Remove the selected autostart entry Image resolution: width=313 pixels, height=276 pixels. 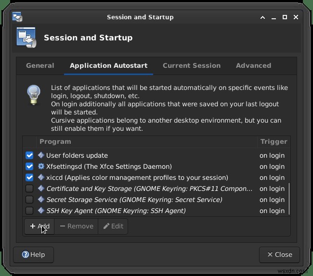pyautogui.click(x=76, y=226)
